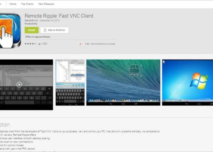Click the back arrow in Windows screenshot

coord(187,104)
